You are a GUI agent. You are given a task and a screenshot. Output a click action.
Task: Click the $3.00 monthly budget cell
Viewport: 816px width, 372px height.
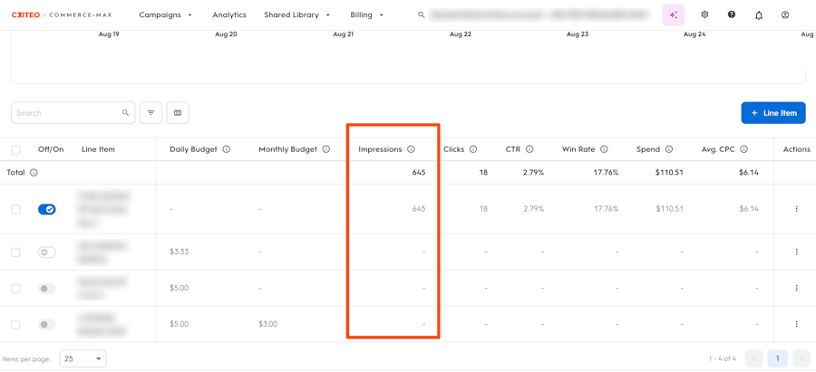click(x=268, y=324)
